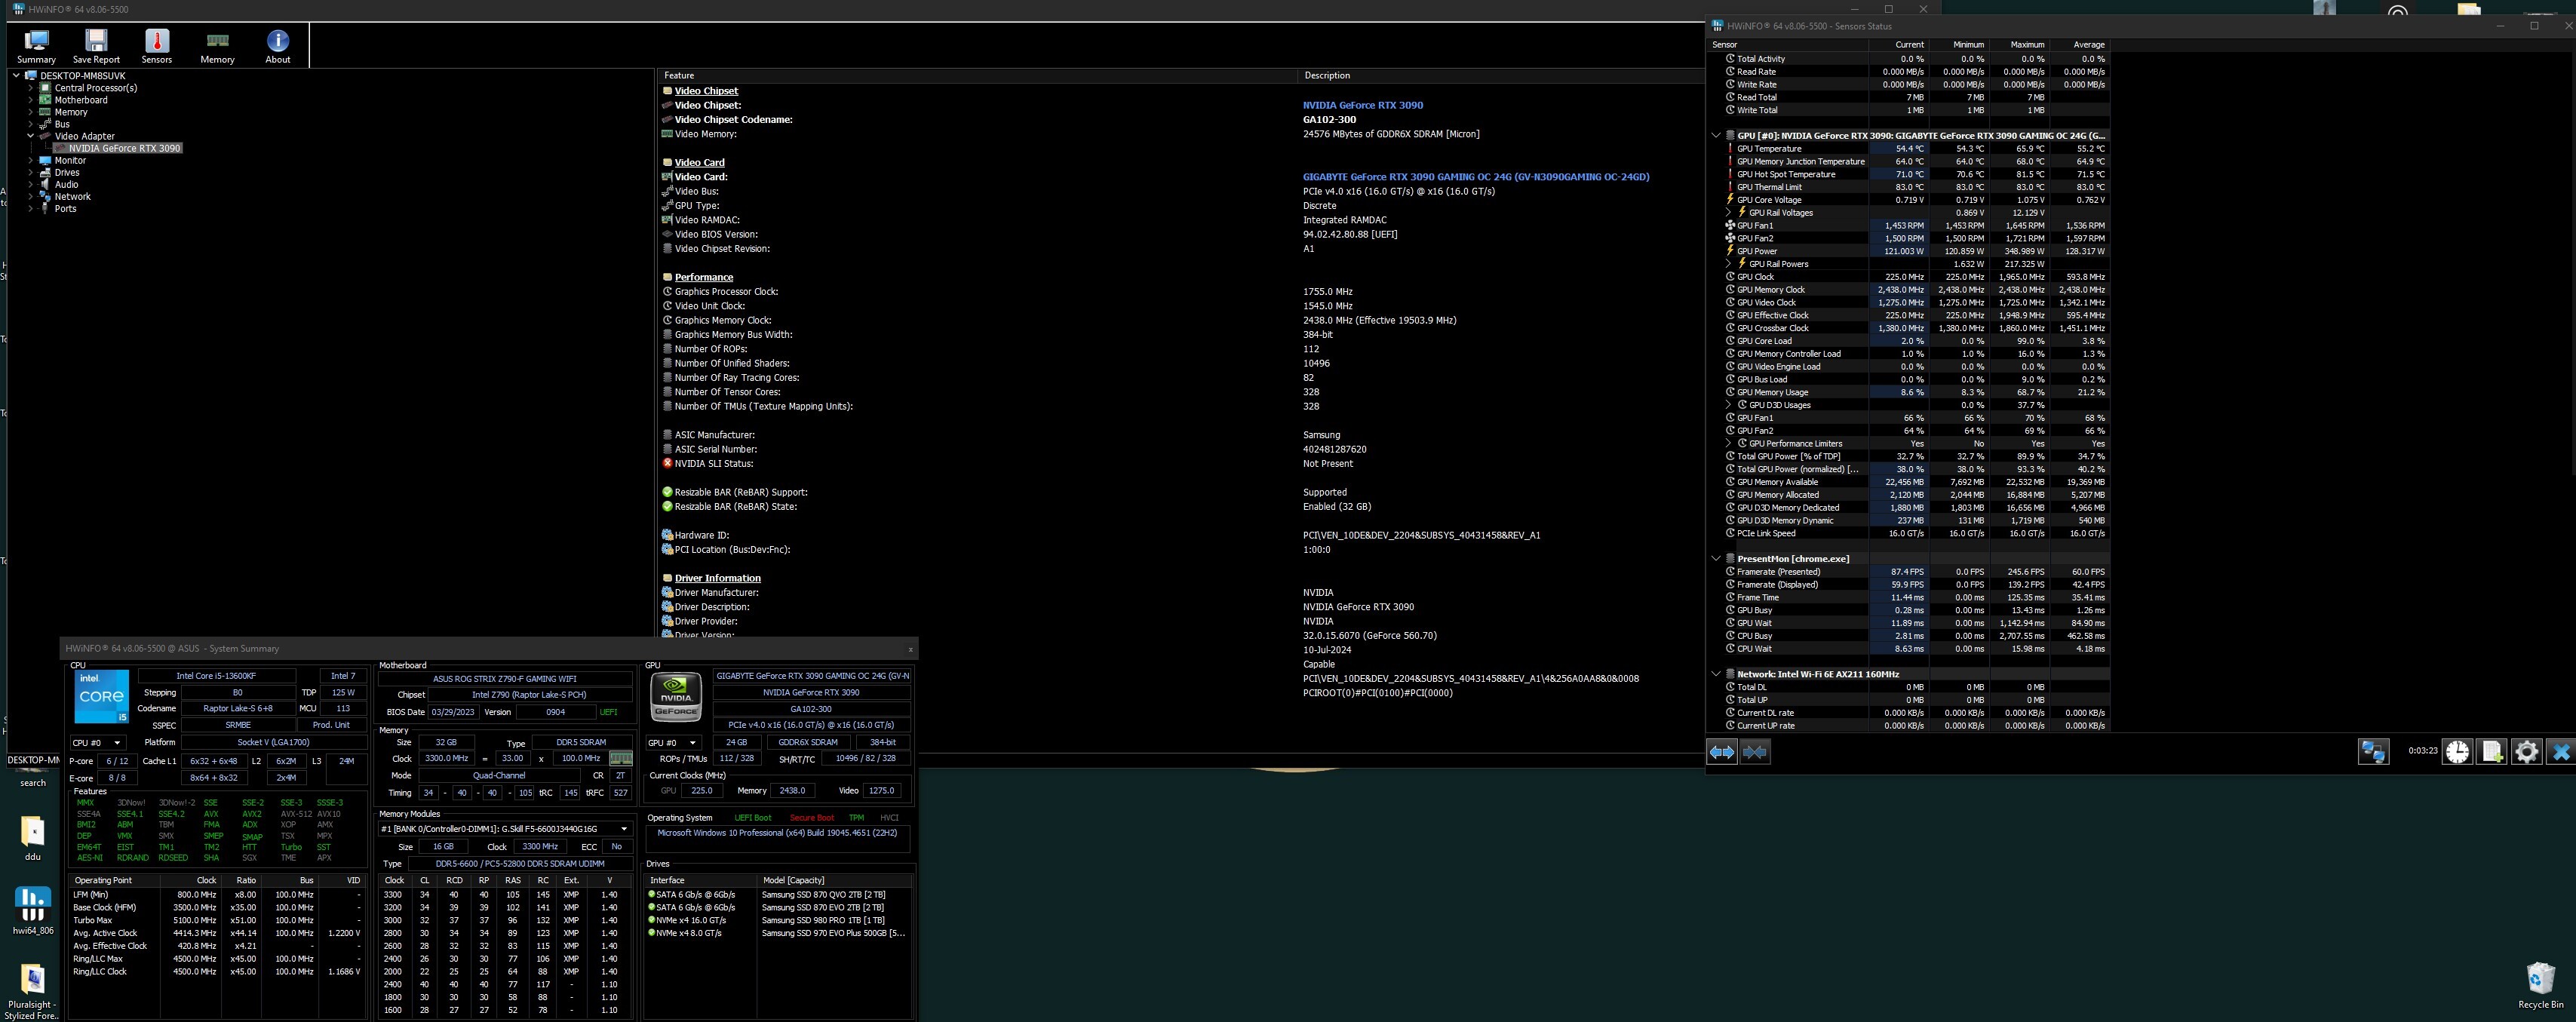Click the remote network computers icon
This screenshot has width=2576, height=1022.
[x=2373, y=752]
